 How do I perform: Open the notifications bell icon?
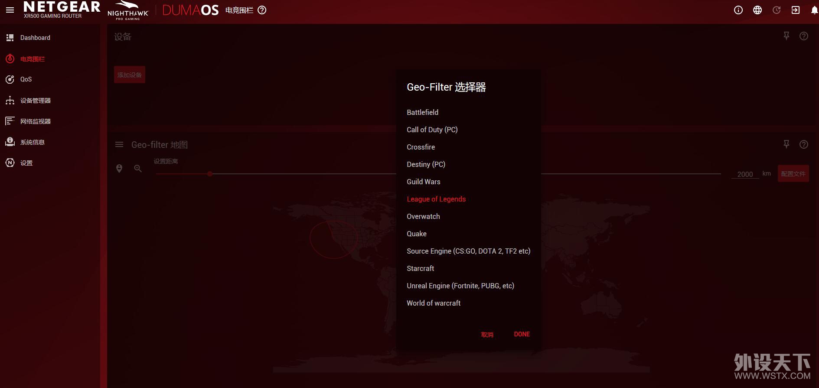[814, 10]
